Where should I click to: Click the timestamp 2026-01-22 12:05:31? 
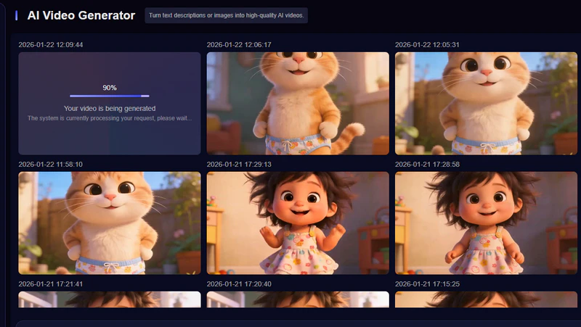coord(427,45)
